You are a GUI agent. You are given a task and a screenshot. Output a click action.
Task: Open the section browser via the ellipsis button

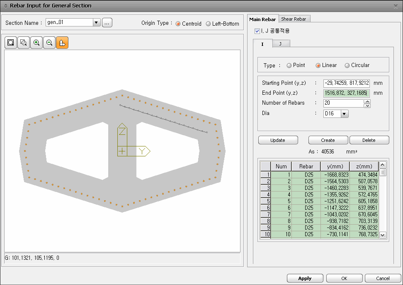coord(107,23)
